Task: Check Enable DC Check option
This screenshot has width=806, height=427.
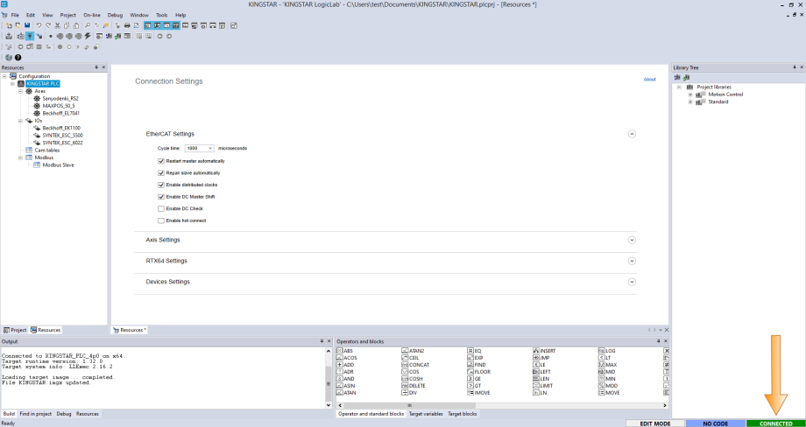Action: [x=161, y=209]
